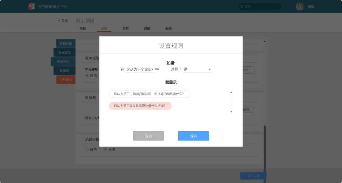The image size is (342, 183).
Task: Open the 流程审批 side tab
Action: 66,80
